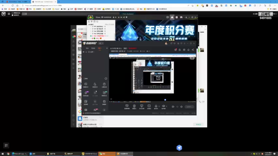The height and width of the screenshot is (156, 278).
Task: Go back in the browser
Action: tap(3, 6)
